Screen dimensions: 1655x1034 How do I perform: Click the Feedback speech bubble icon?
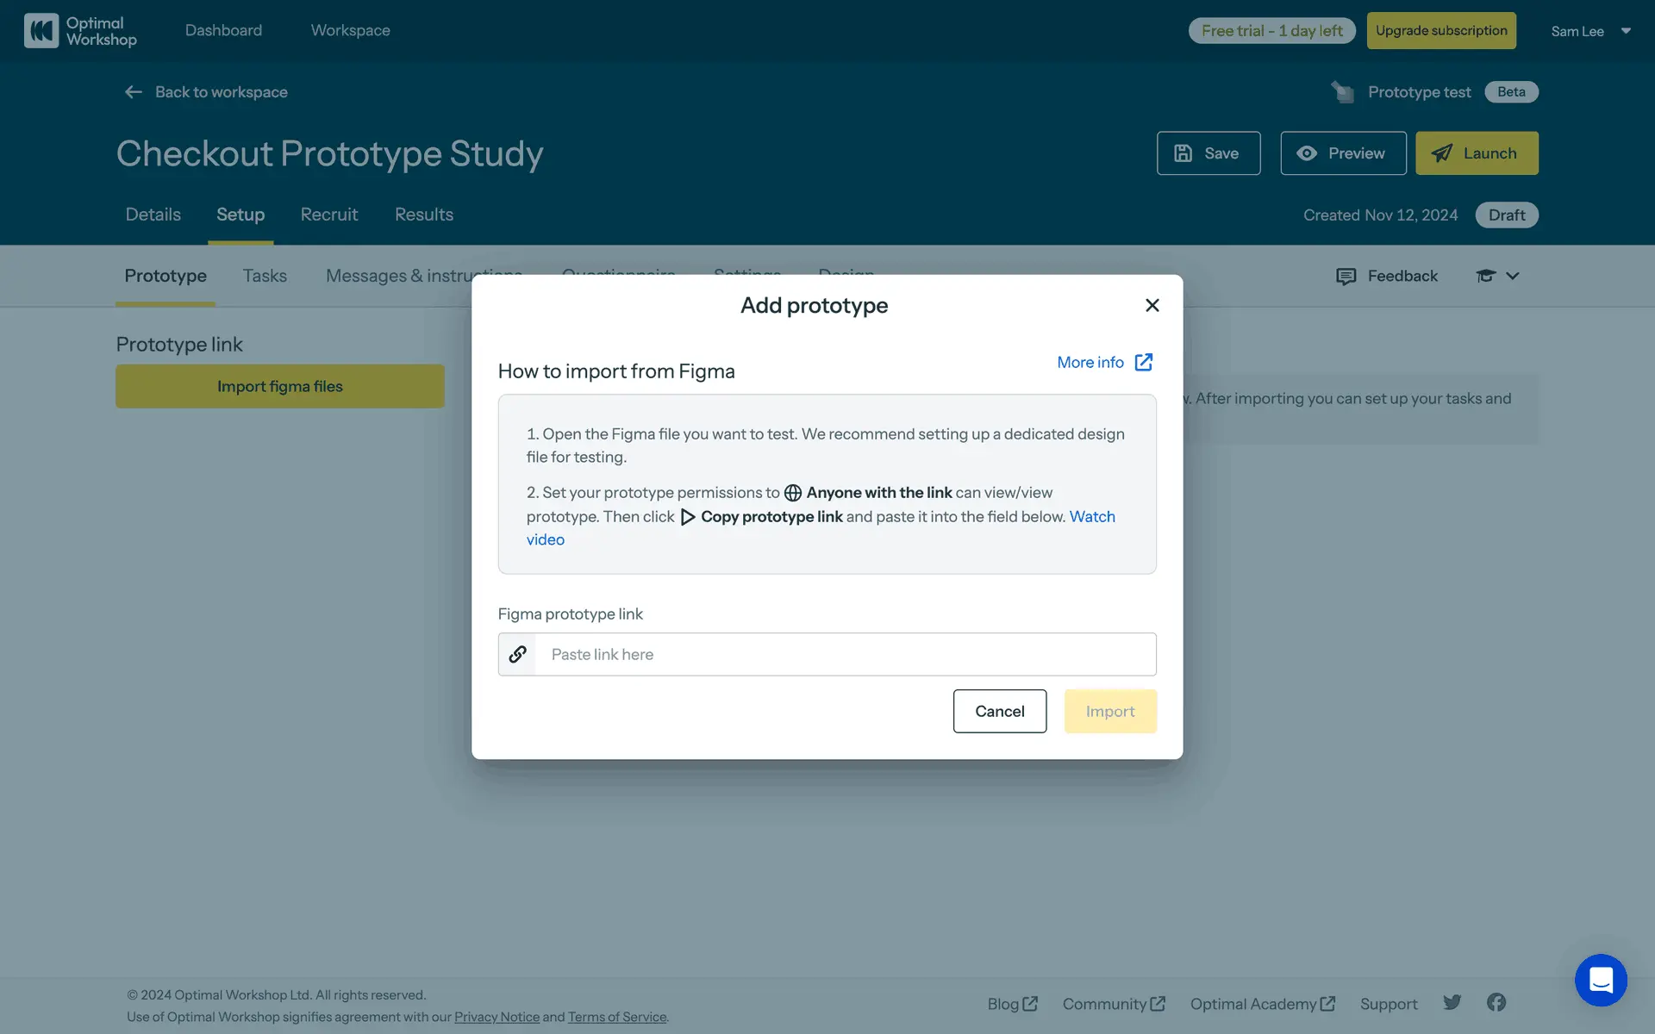(1346, 277)
